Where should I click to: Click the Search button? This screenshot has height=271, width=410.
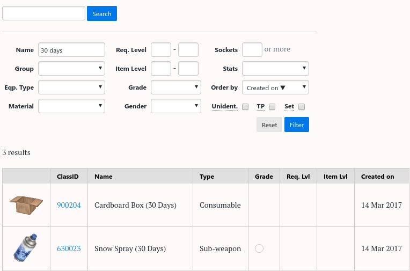click(102, 14)
